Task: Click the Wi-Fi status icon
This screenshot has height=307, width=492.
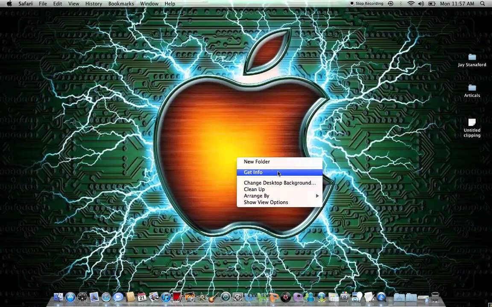Action: point(411,4)
